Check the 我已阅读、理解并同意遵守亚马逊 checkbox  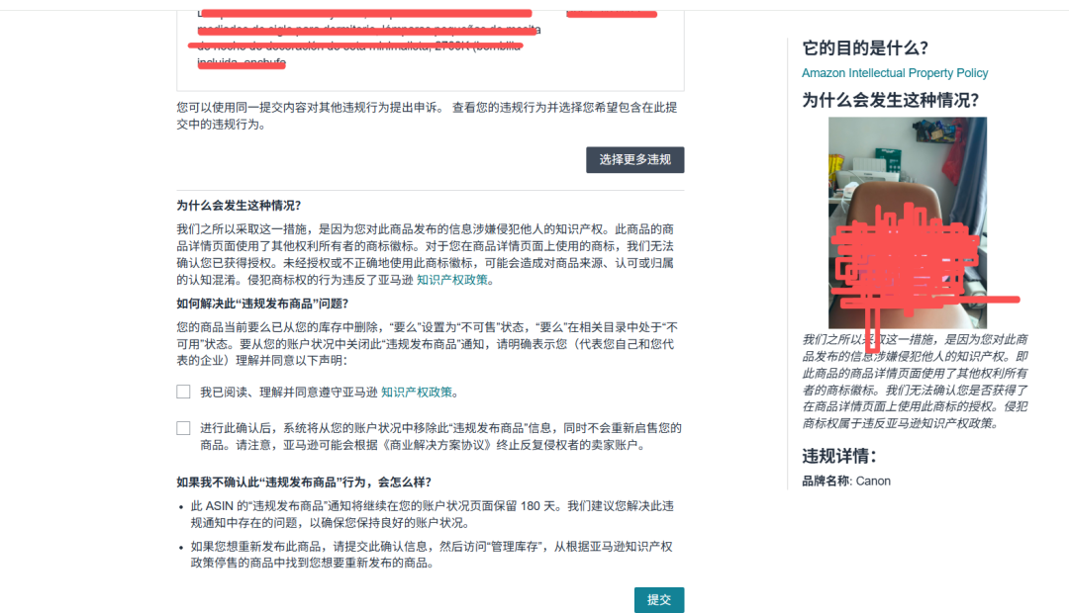(x=183, y=392)
